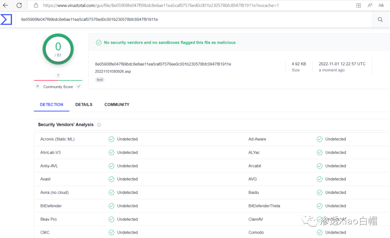Activate the read aloud icon
The height and width of the screenshot is (238, 390).
click(x=370, y=5)
